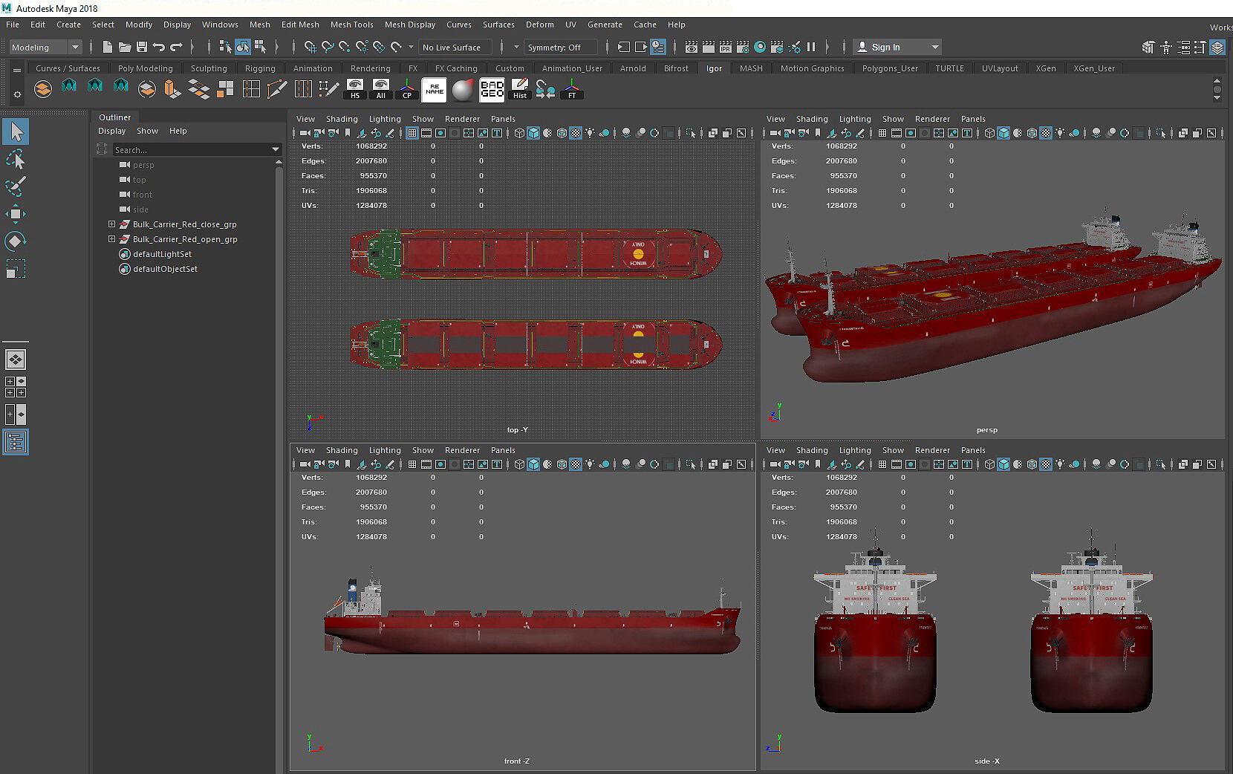Open the Modeling menu set dropdown
This screenshot has height=774, width=1233.
pos(45,47)
